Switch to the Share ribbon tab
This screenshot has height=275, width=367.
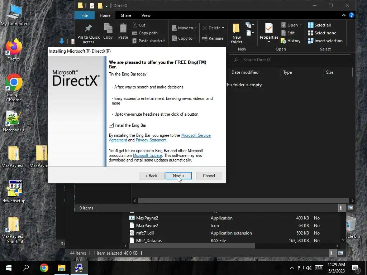(126, 15)
